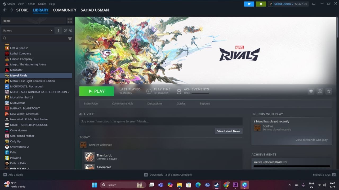Viewport: 339px width, 190px height.
Task: Show hidden system tray icons chevron
Action: click(289, 185)
